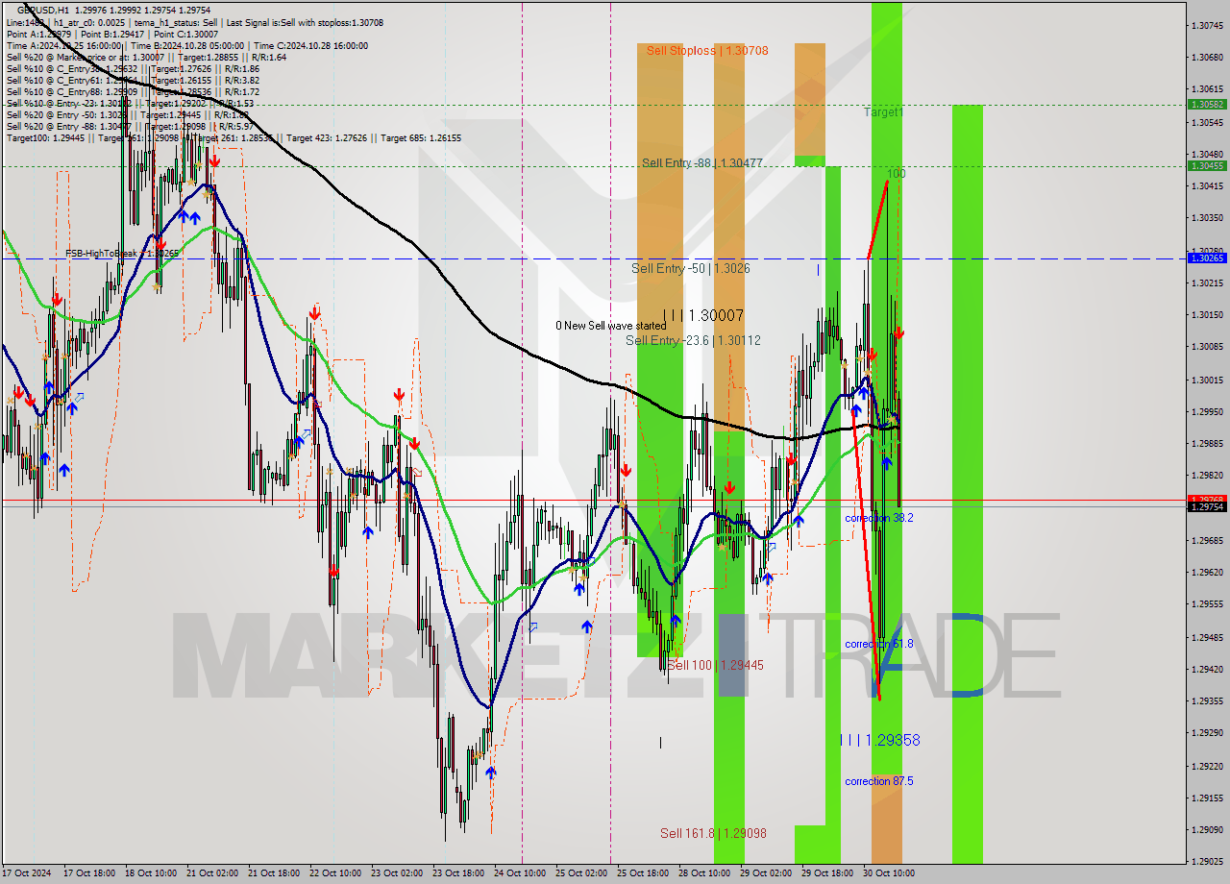The height and width of the screenshot is (884, 1230).
Task: Click the '25 Oct 02:00' time axis label
Action: [x=581, y=873]
